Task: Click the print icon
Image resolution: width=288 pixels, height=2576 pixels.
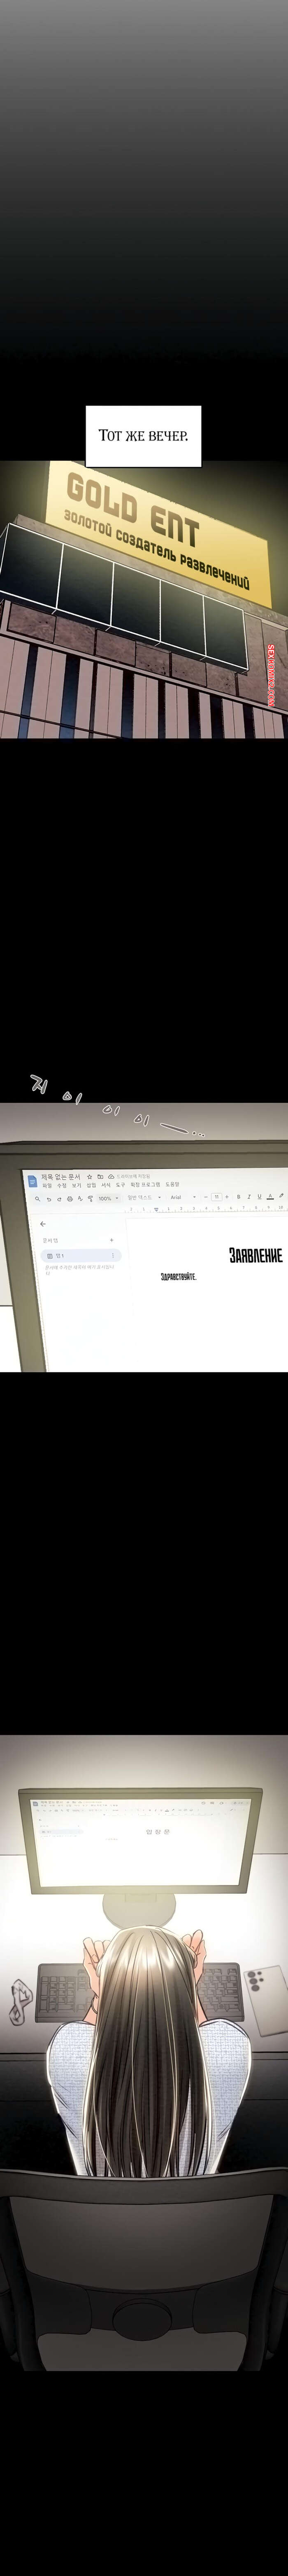Action: [70, 1197]
